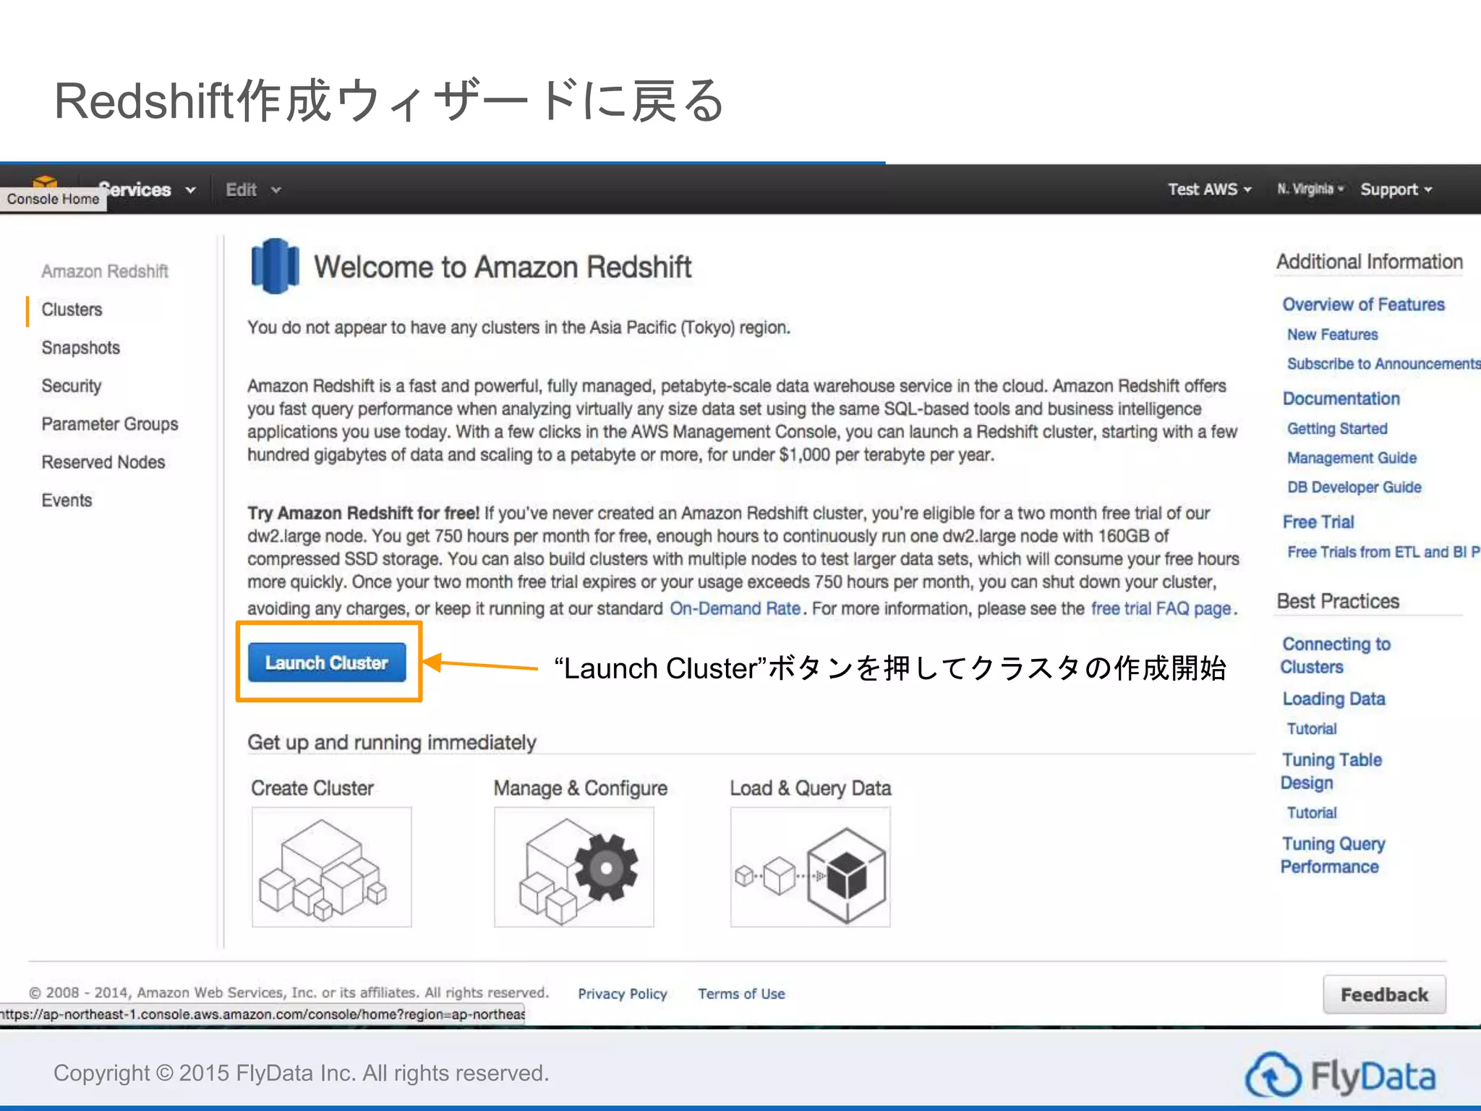Click the Console Home tooltip label
Viewport: 1481px width, 1111px height.
(54, 199)
